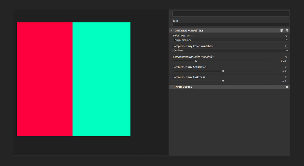
Task: Click the Complementary Lightness label
Action: pyautogui.click(x=189, y=77)
